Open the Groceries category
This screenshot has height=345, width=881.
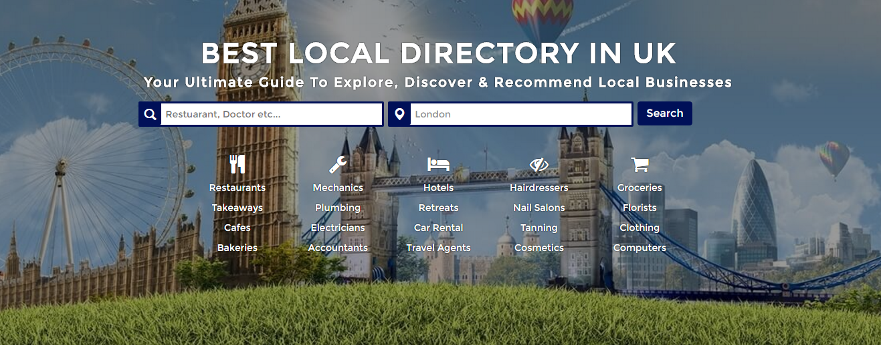640,188
